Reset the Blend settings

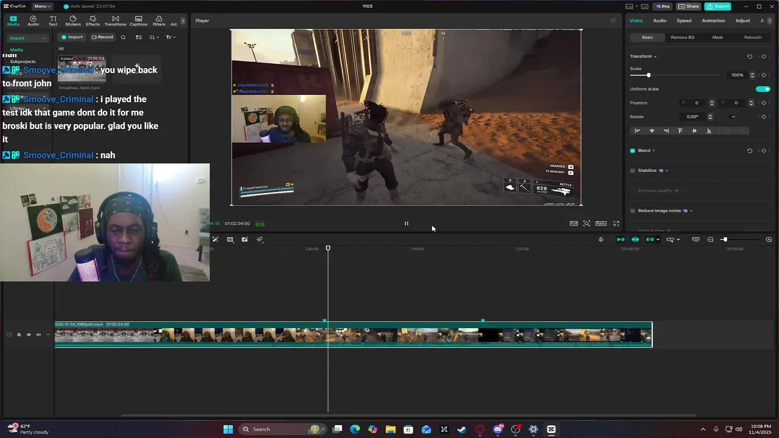[x=749, y=151]
